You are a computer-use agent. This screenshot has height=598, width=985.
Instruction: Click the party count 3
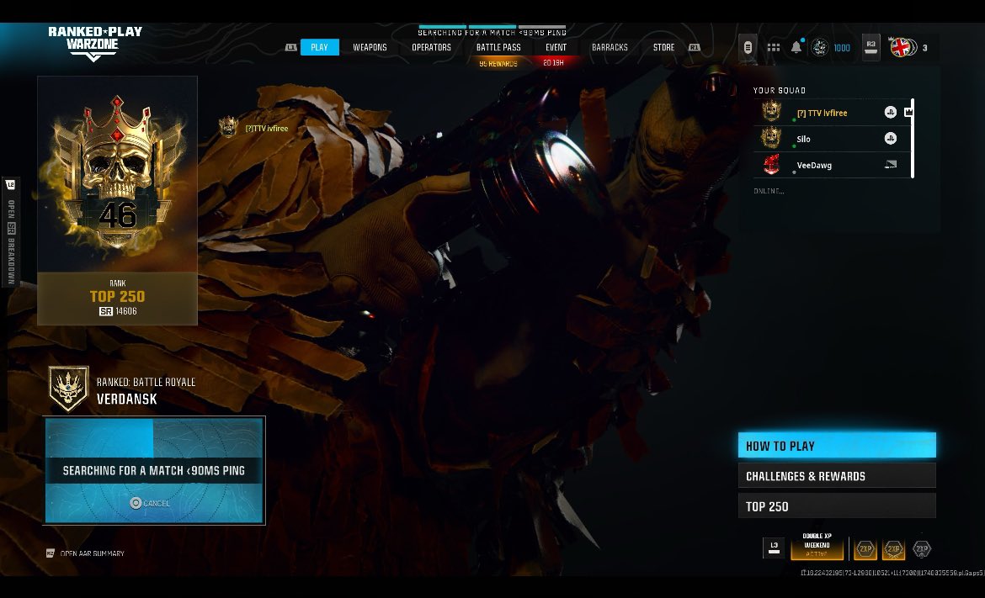[x=924, y=48]
